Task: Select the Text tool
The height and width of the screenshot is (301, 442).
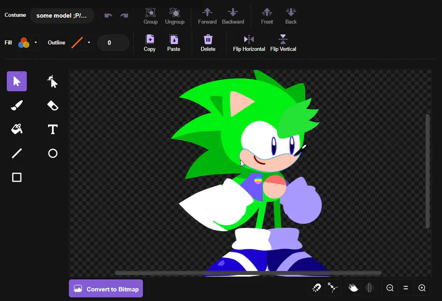Action: [53, 129]
